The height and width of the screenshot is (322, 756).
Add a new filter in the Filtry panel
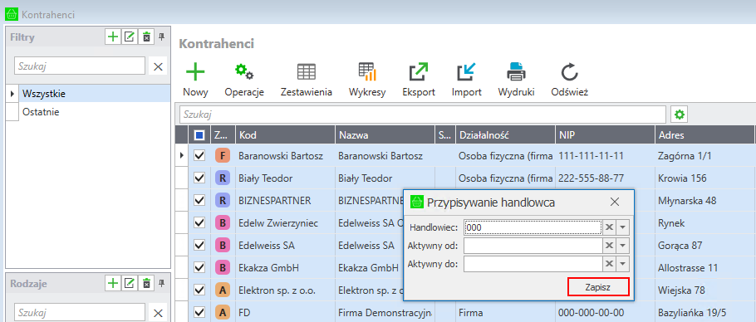pos(113,37)
